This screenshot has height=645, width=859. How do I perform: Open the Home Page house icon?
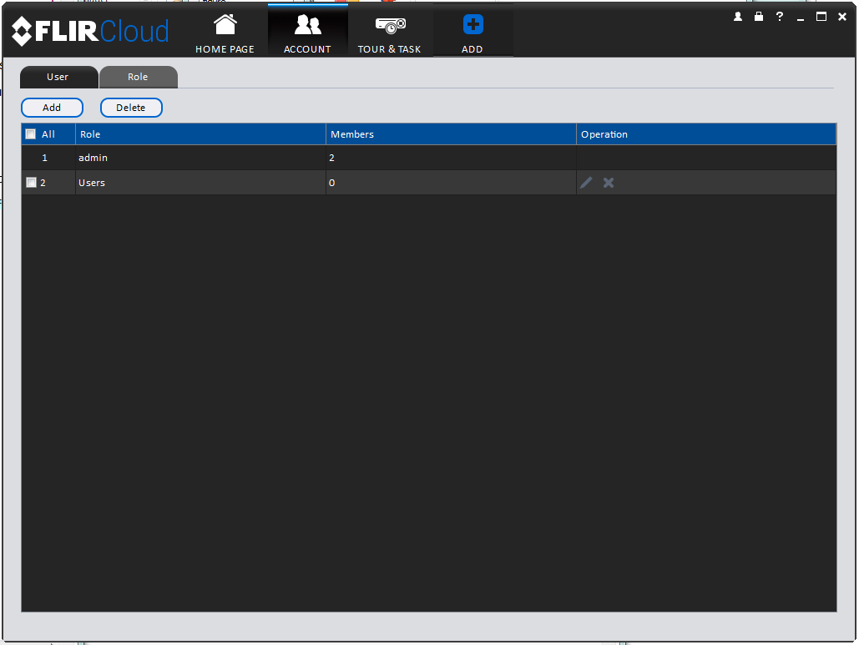pyautogui.click(x=225, y=25)
